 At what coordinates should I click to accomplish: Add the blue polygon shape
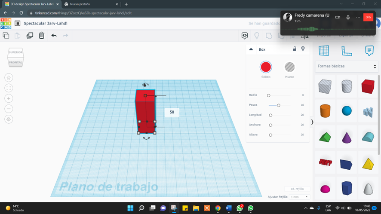click(347, 188)
